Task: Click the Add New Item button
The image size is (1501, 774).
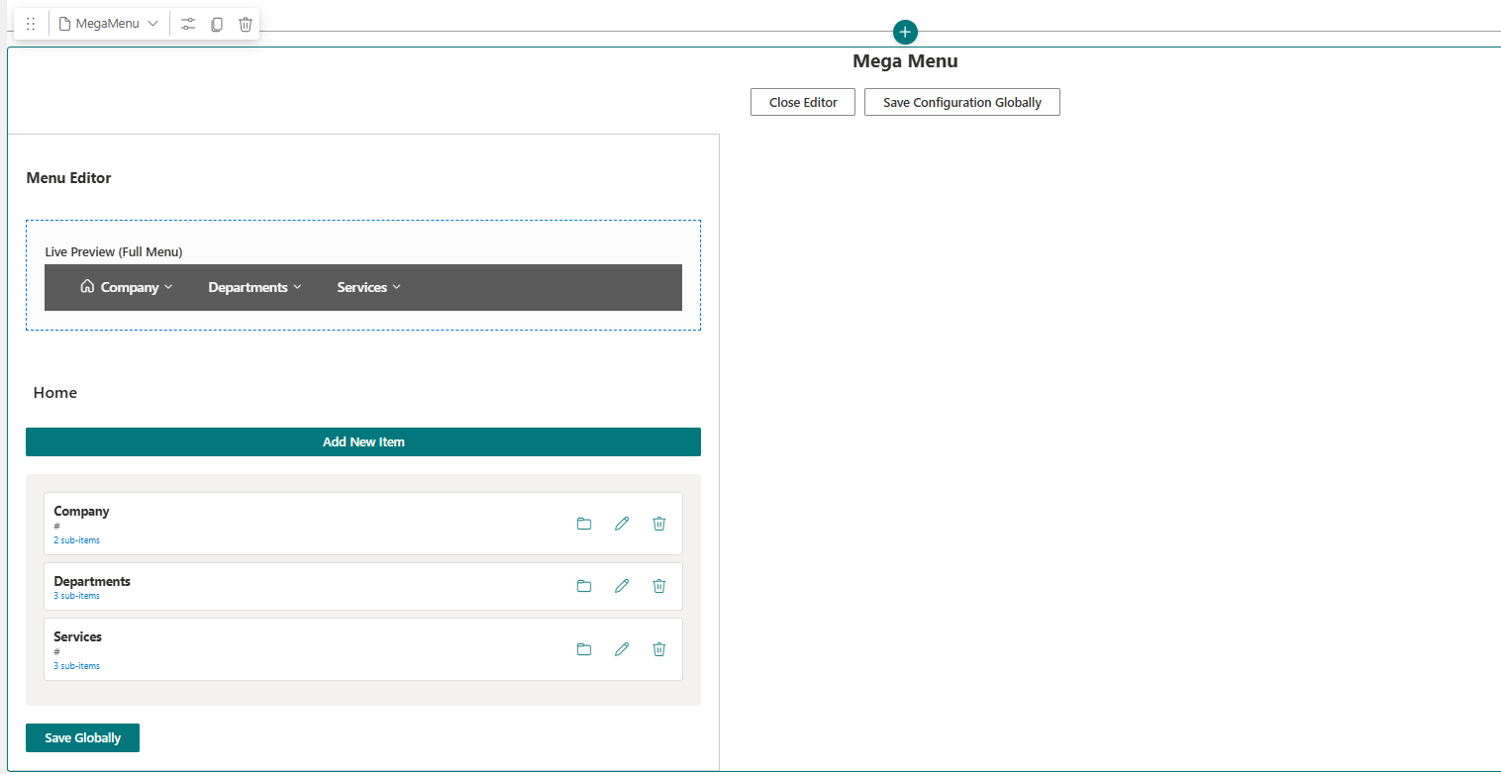Action: pyautogui.click(x=363, y=442)
